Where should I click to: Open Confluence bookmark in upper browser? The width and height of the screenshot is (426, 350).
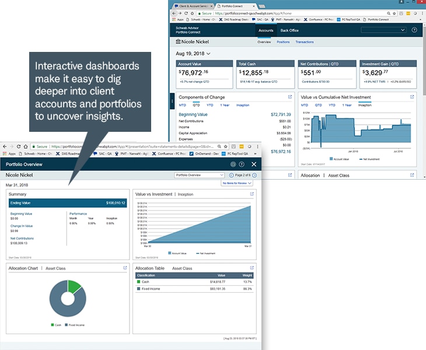[x=319, y=20]
